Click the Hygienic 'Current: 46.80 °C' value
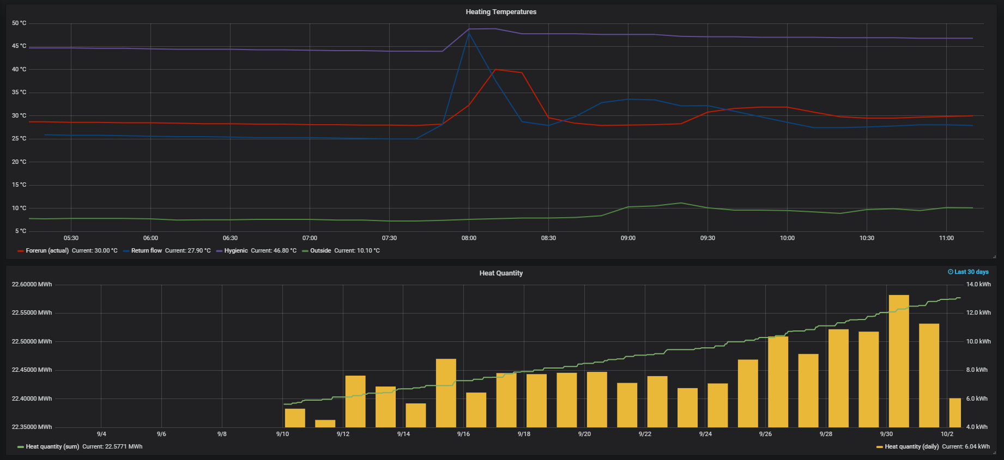1004x460 pixels. tap(274, 250)
